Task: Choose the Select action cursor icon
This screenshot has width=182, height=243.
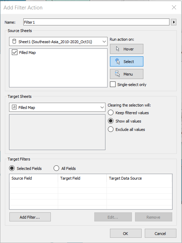Action: click(x=118, y=61)
